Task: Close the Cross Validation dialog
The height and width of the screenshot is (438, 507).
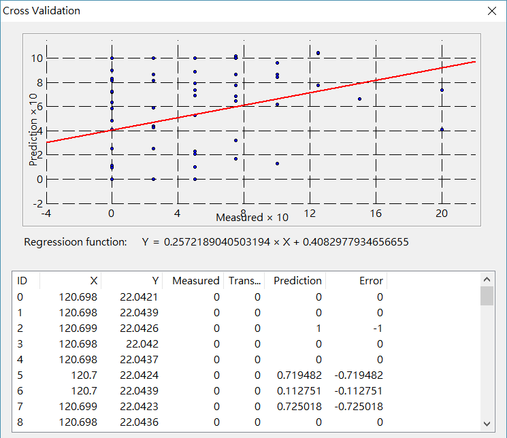Action: point(492,11)
